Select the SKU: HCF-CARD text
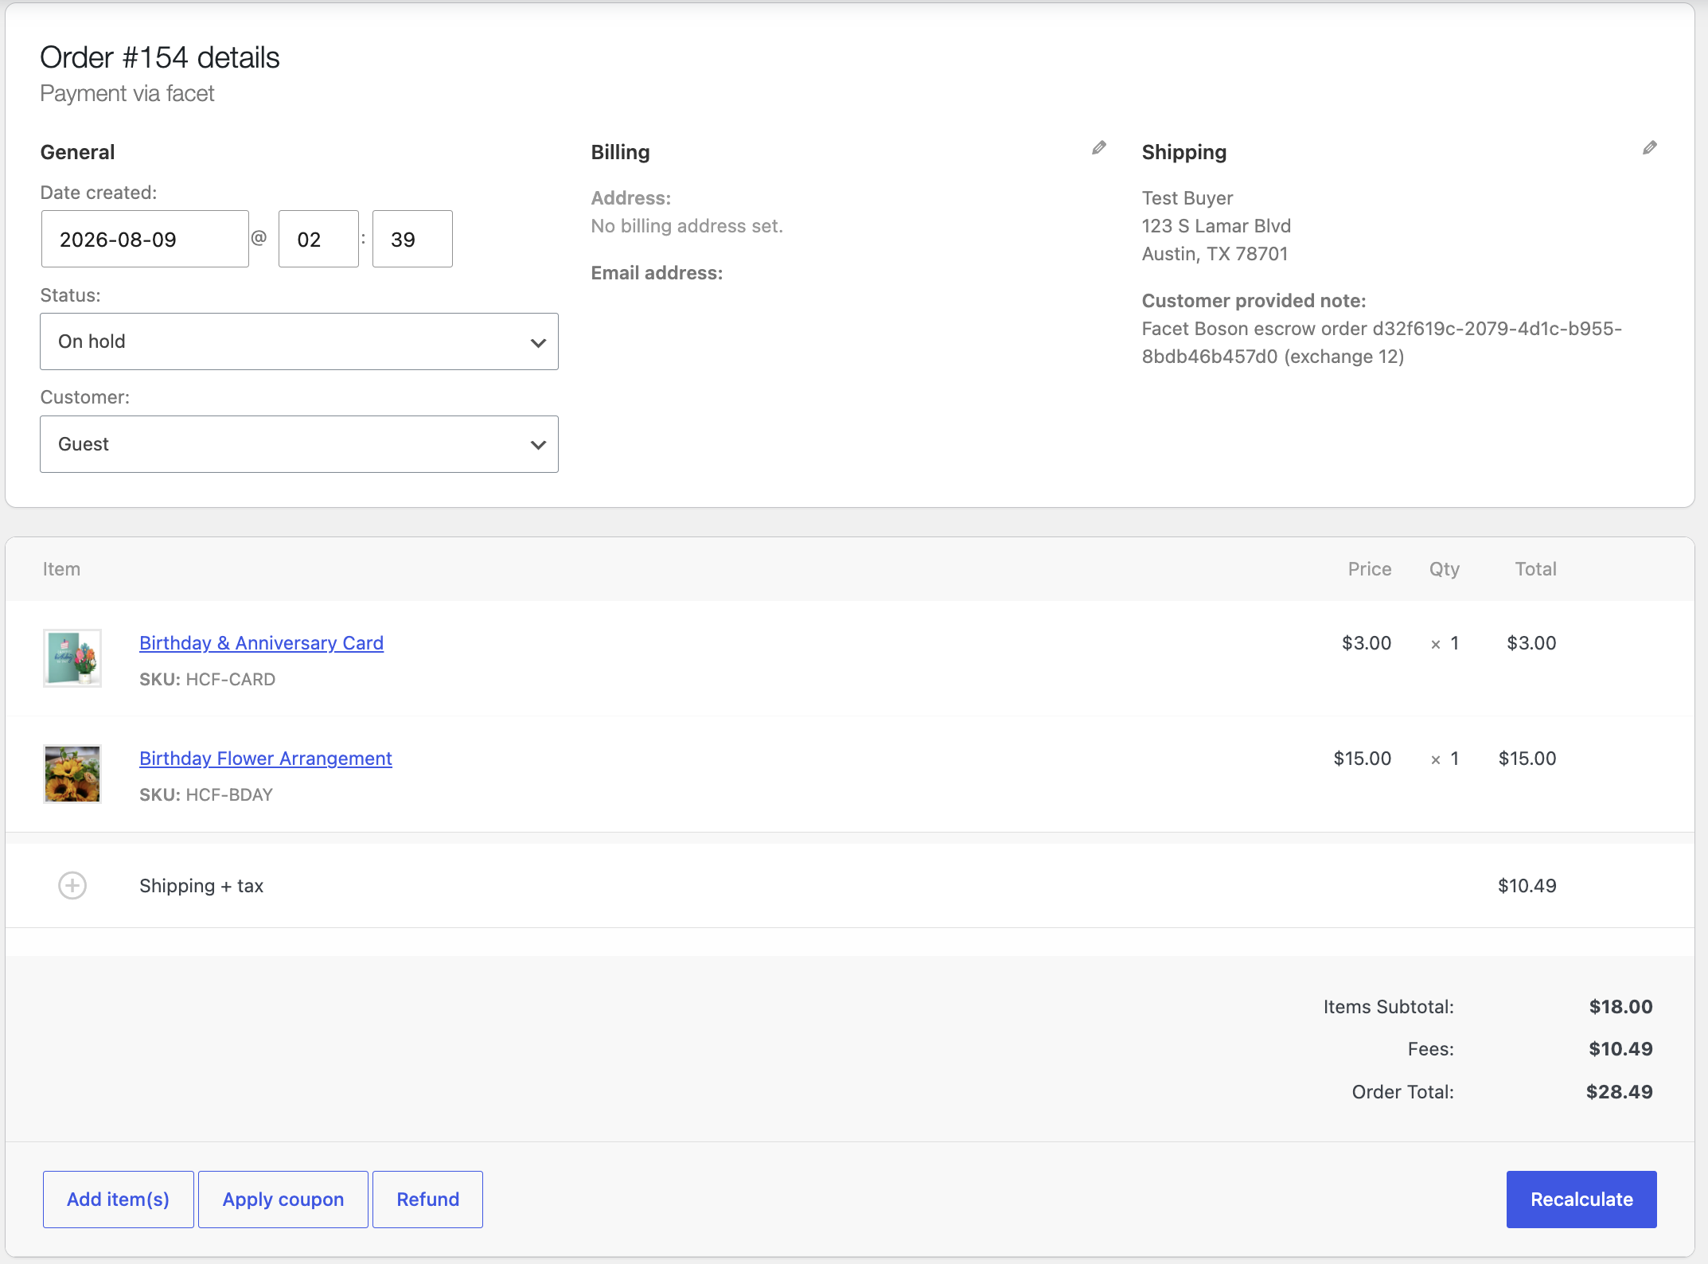Image resolution: width=1708 pixels, height=1264 pixels. (x=207, y=679)
